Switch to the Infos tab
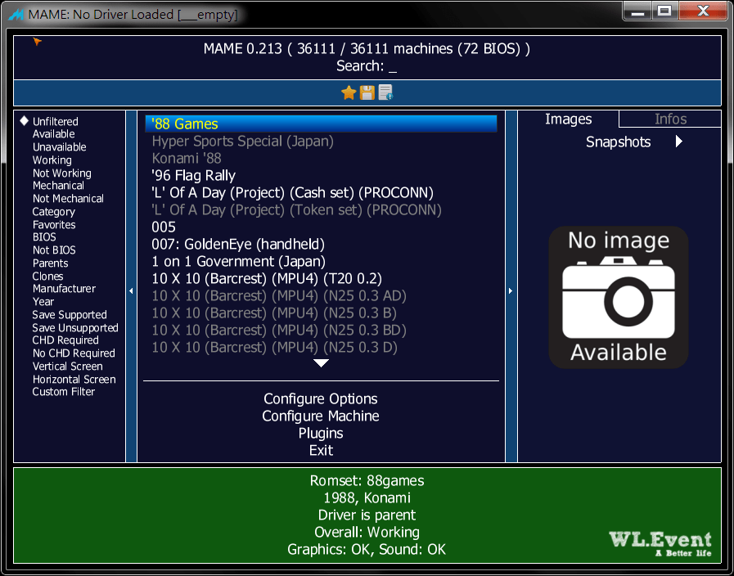 pyautogui.click(x=670, y=119)
